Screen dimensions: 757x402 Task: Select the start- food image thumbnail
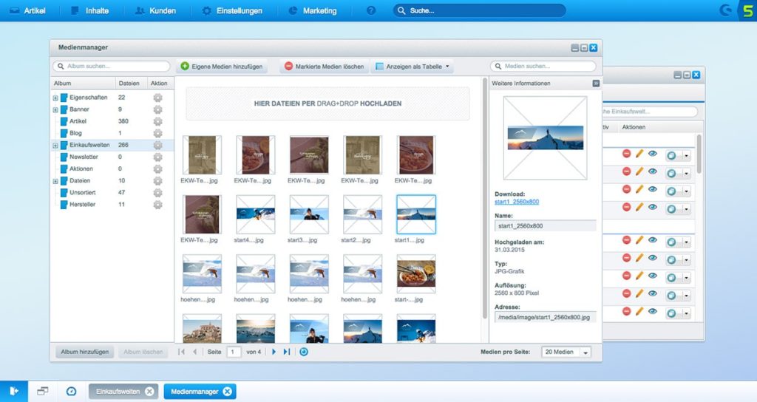click(x=416, y=273)
